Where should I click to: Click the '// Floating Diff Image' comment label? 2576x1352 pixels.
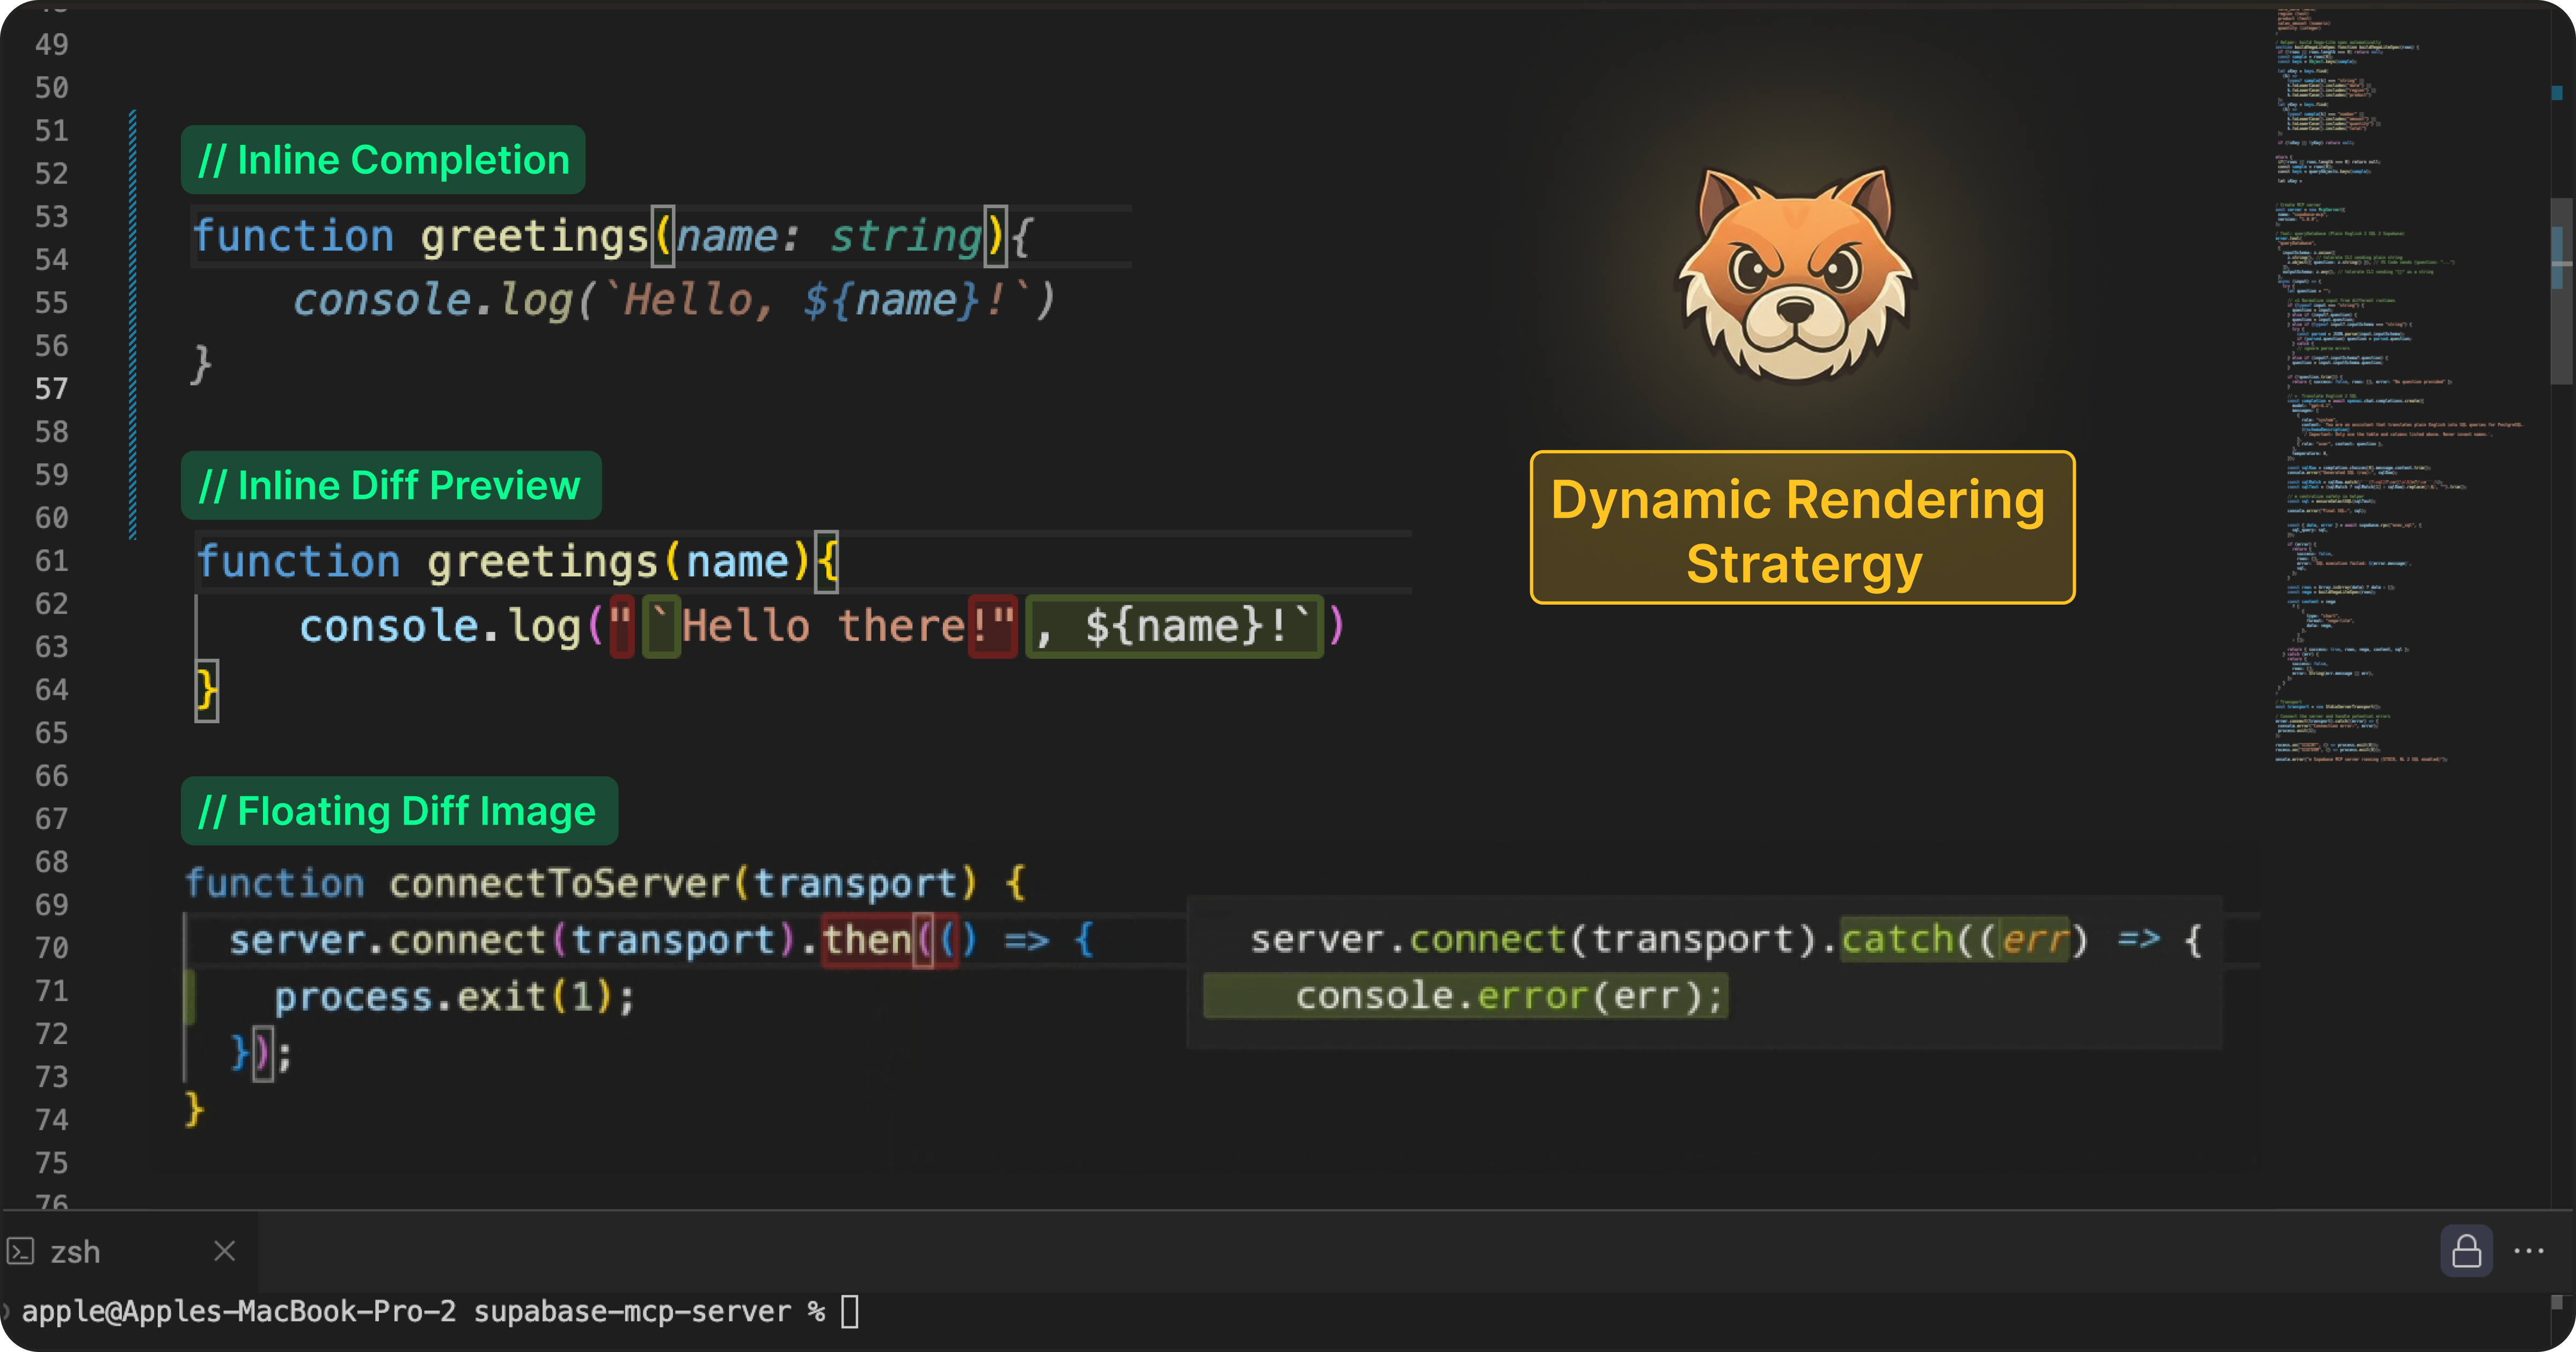[x=399, y=811]
